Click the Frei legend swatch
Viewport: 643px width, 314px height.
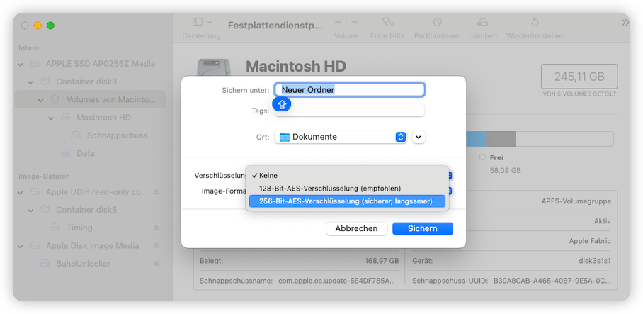(x=482, y=157)
